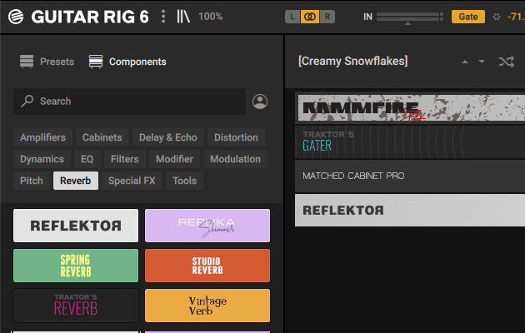525x333 pixels.
Task: Open the user profile icon
Action: coord(260,102)
